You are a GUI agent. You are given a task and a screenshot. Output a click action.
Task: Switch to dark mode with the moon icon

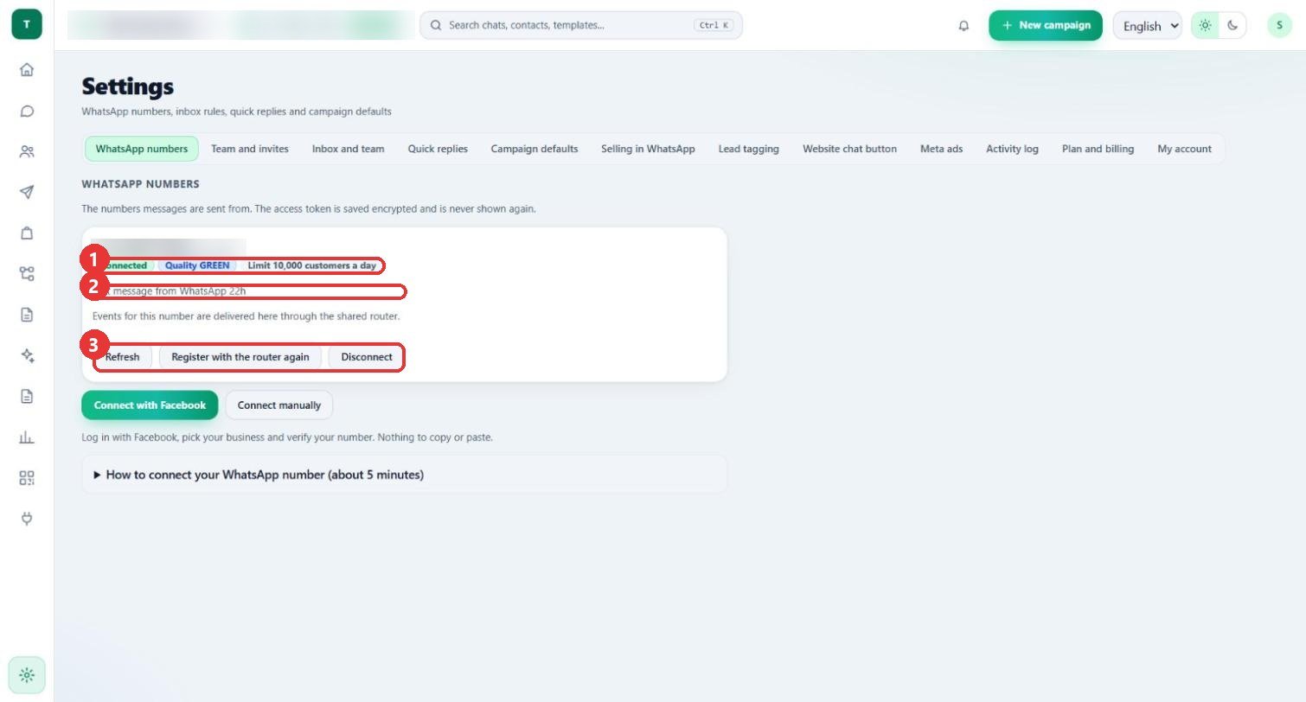(x=1232, y=25)
